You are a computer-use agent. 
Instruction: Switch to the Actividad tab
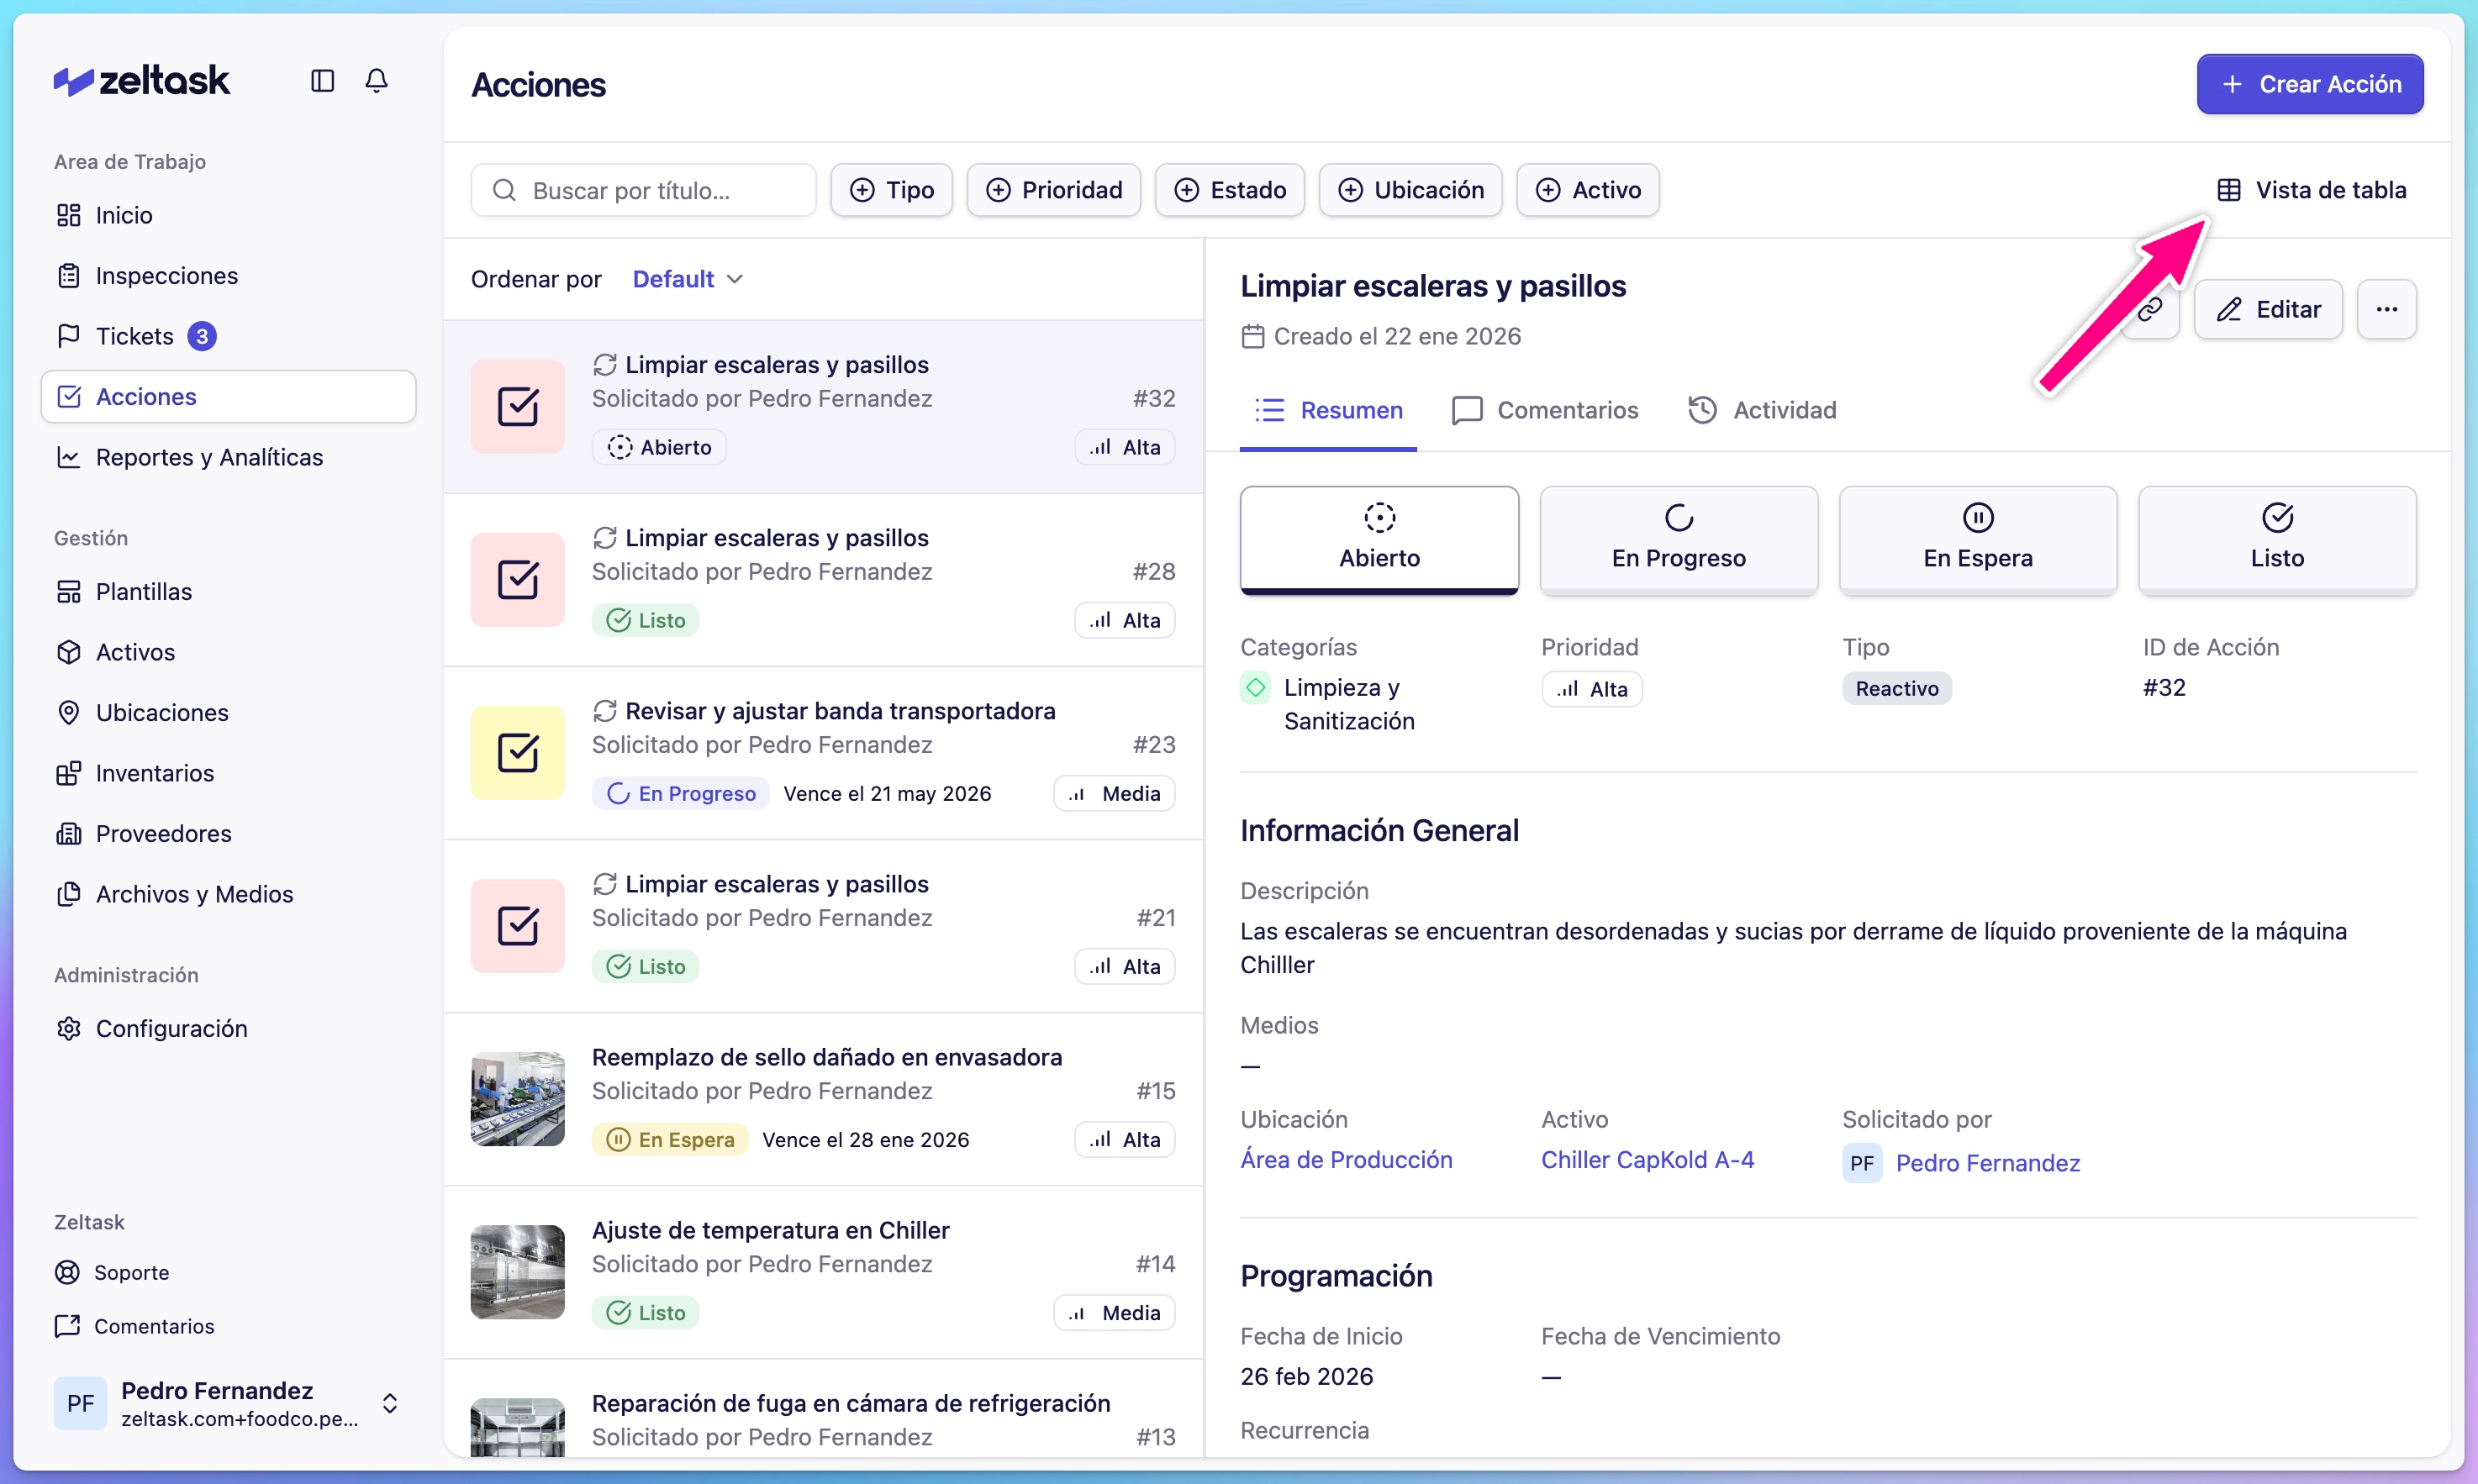(x=1763, y=410)
